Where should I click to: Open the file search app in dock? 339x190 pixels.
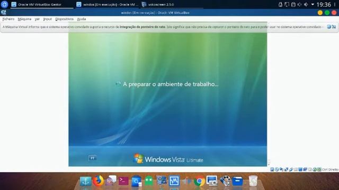coord(136,181)
